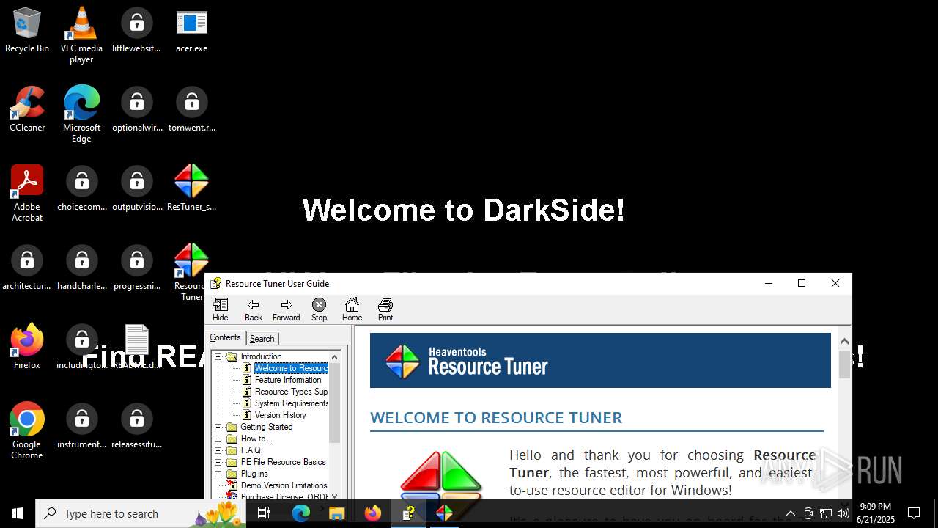The height and width of the screenshot is (528, 938).
Task: Expand the PE File Resource Basics node
Action: [218, 462]
